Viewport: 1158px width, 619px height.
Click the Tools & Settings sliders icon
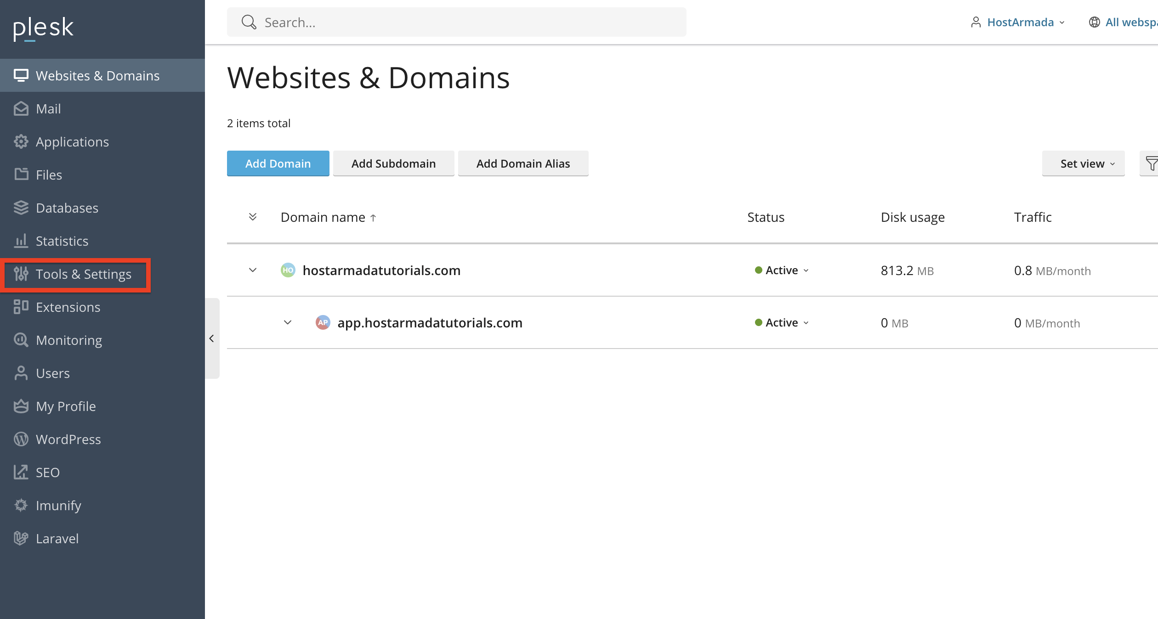click(21, 274)
